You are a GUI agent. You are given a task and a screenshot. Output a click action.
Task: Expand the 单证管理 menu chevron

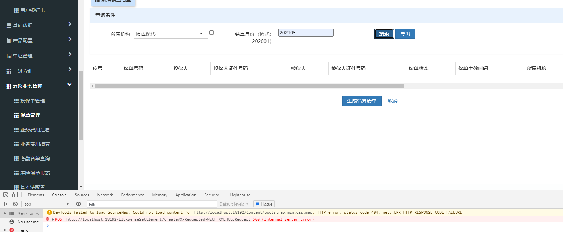70,54
